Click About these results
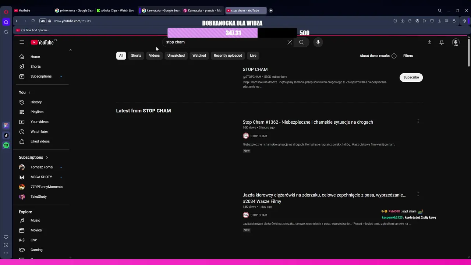Viewport: 471px width, 265px height. click(x=374, y=56)
